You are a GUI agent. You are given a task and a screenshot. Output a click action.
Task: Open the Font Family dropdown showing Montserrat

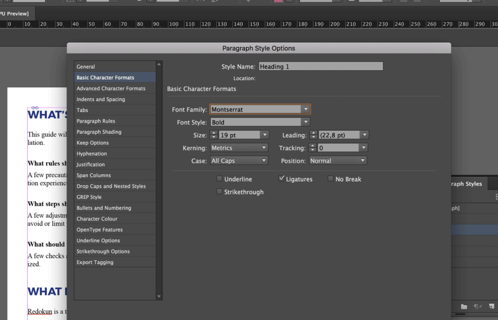(306, 109)
